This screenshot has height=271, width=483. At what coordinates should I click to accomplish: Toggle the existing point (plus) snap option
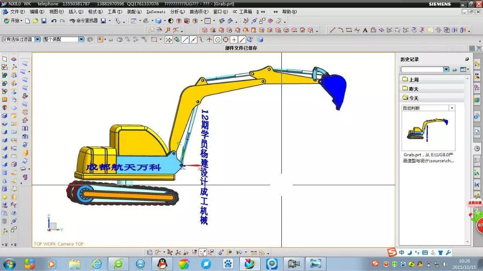(x=234, y=40)
